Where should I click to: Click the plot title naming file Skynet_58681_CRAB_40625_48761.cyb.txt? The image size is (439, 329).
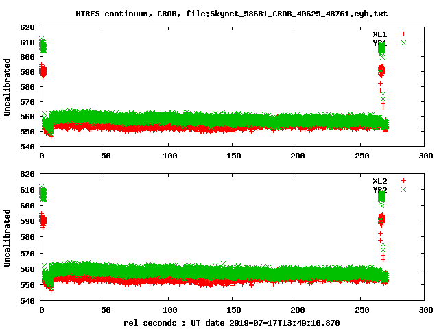pos(232,14)
